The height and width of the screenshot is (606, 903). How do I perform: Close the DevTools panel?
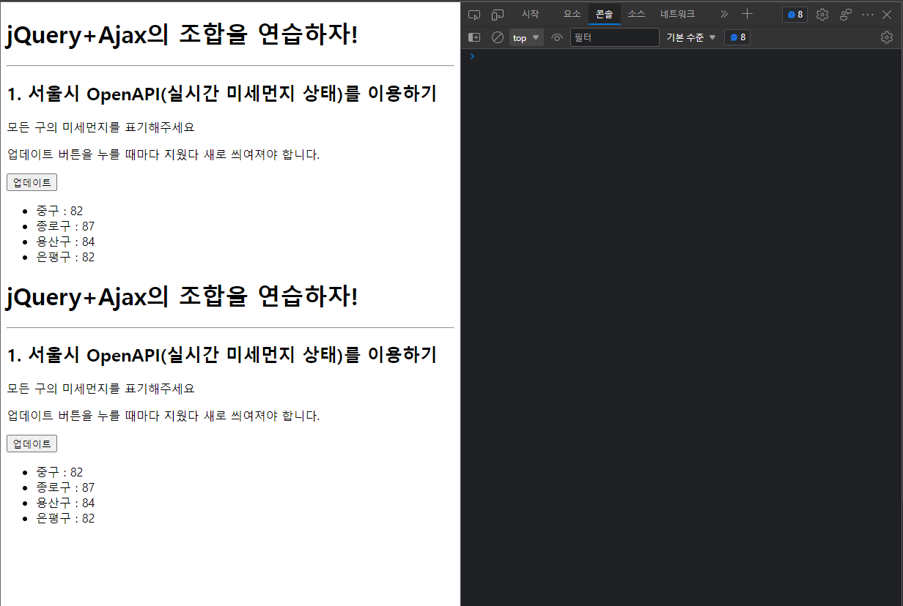click(x=886, y=15)
